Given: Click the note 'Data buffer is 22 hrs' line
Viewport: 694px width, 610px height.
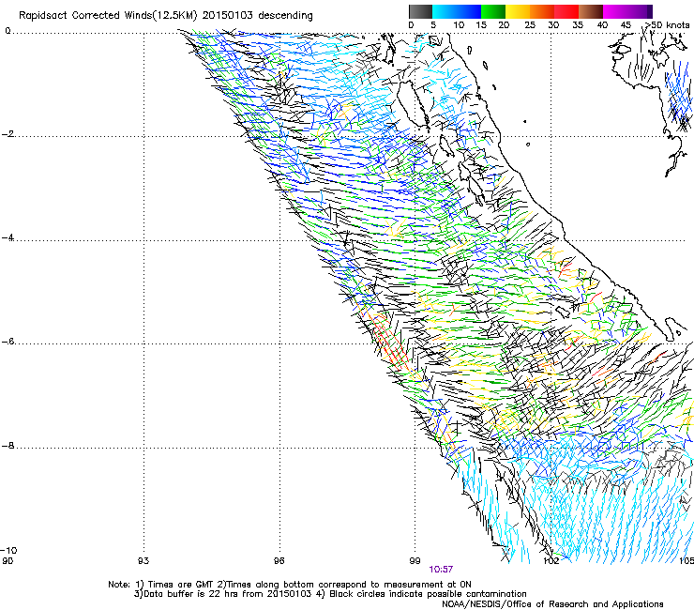Looking at the screenshot, I should 330,594.
